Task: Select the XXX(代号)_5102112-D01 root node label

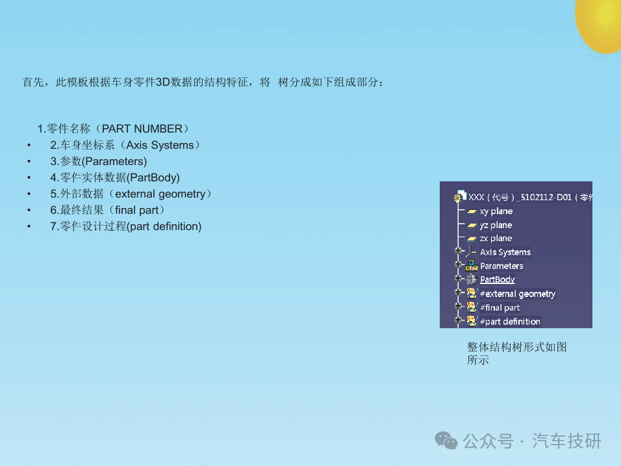Action: pyautogui.click(x=530, y=198)
